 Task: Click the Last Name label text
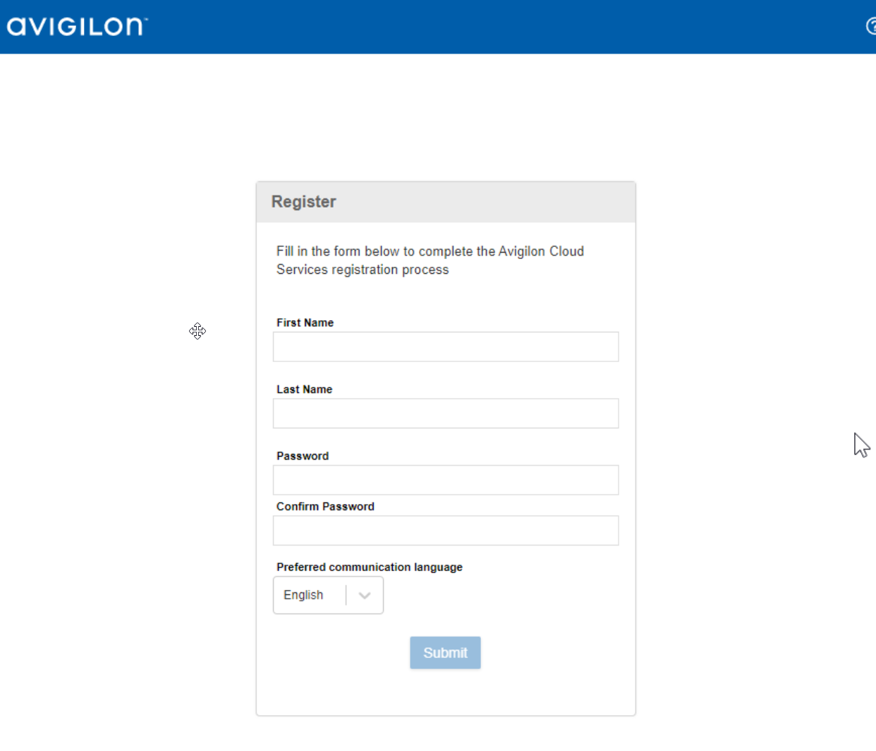point(304,390)
